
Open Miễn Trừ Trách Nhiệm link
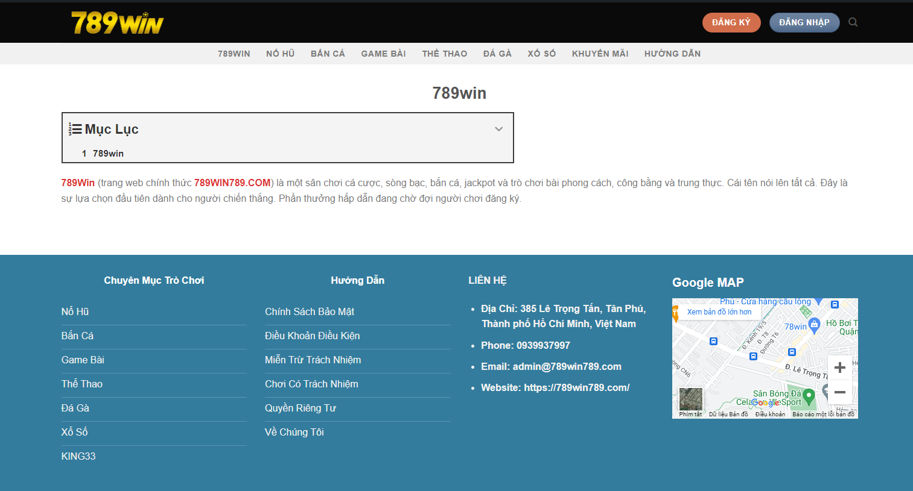(313, 360)
